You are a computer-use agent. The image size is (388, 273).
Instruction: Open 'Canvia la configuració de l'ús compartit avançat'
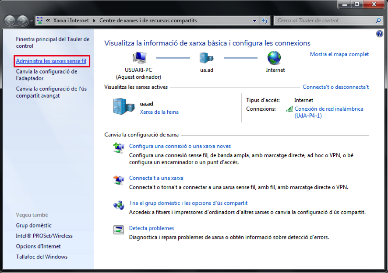pos(51,92)
